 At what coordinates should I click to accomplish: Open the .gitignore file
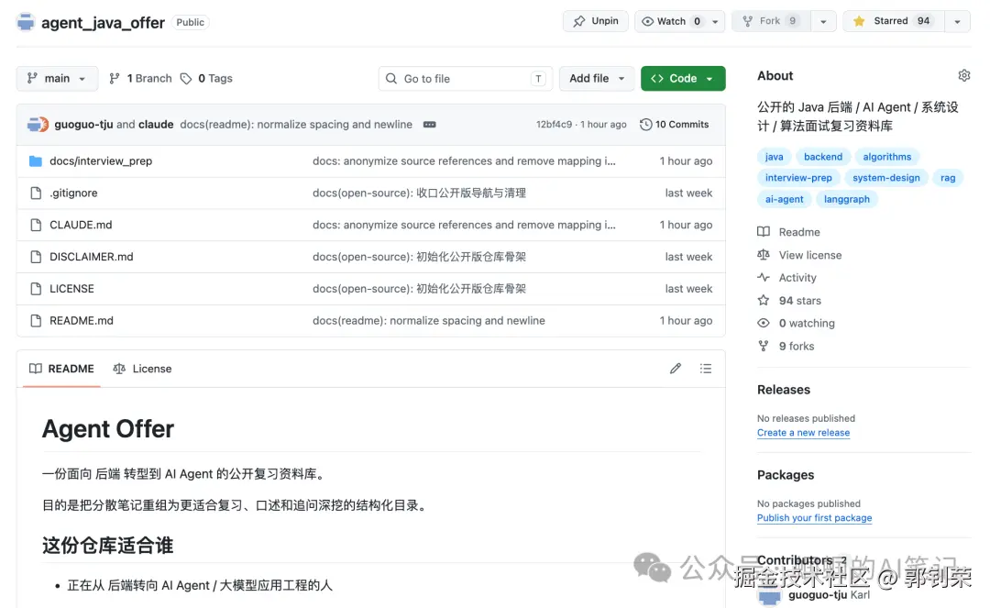pos(73,193)
